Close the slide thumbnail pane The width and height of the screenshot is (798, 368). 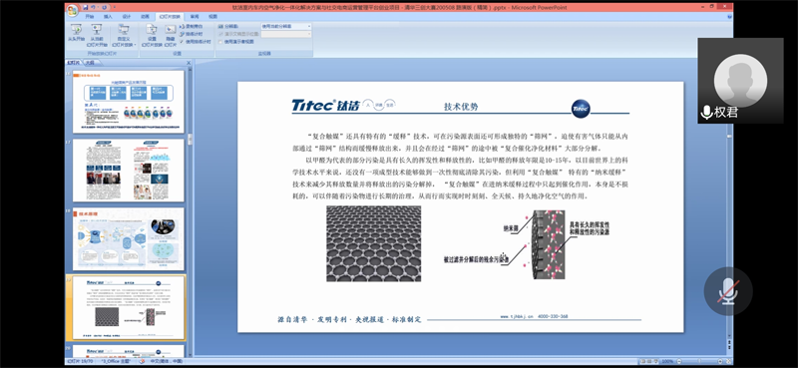pyautogui.click(x=189, y=63)
